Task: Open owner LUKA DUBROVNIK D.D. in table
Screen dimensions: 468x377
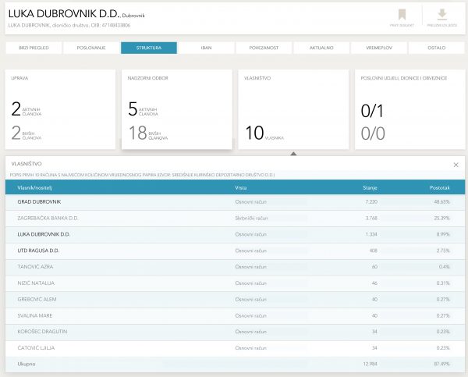Action: [x=44, y=234]
